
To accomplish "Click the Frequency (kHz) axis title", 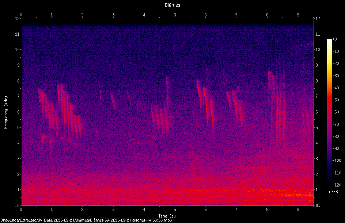I will click(x=6, y=112).
